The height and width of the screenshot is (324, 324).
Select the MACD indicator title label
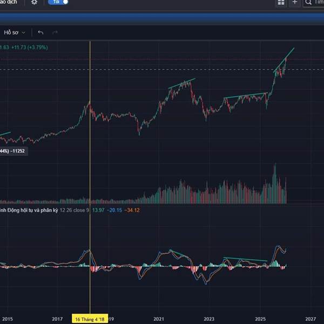point(29,211)
